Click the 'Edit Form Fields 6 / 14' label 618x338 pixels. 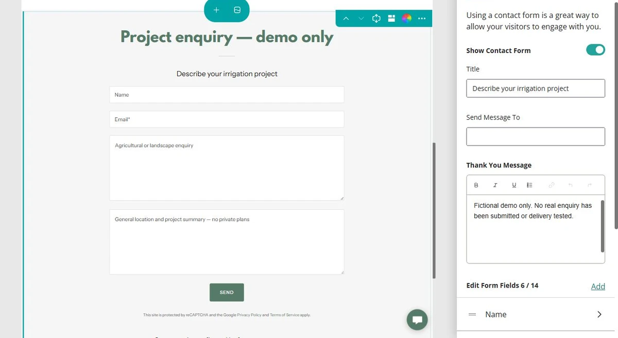[x=502, y=285]
